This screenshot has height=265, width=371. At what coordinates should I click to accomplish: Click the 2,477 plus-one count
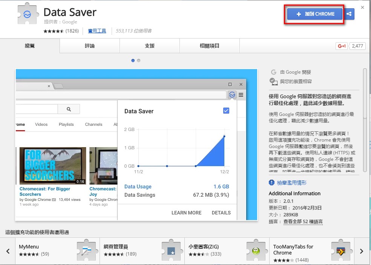[357, 46]
